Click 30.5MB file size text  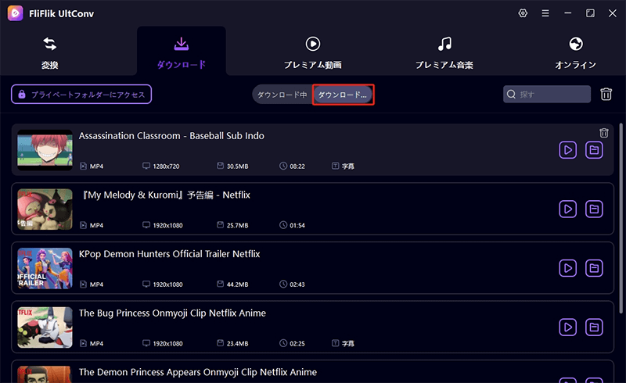tap(238, 166)
